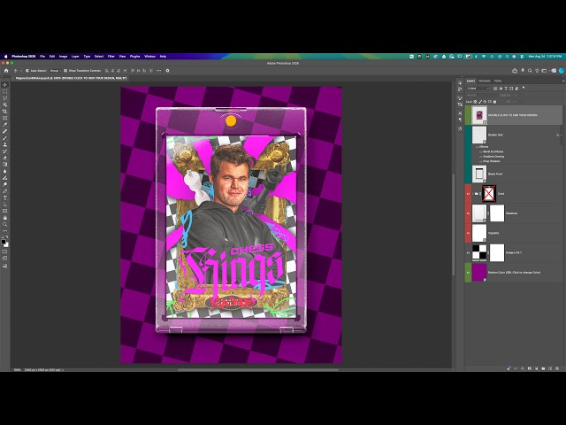The image size is (566, 425).
Task: Click the Create new layer button
Action: click(x=550, y=368)
